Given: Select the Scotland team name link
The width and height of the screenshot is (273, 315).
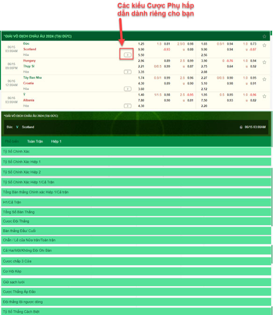Looking at the screenshot, I should (30, 49).
